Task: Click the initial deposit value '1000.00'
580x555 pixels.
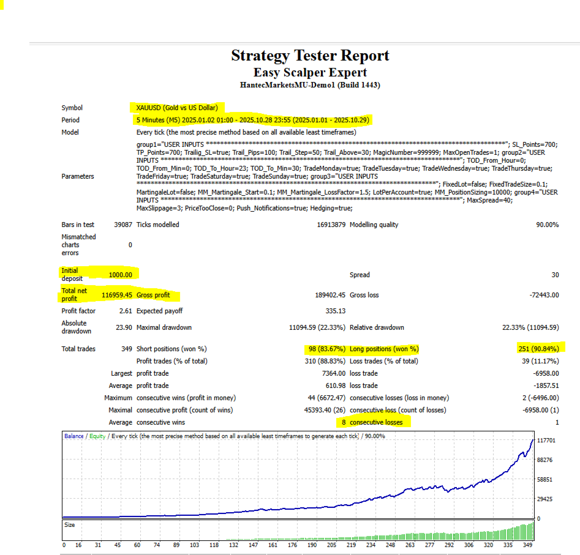Action: (x=120, y=275)
